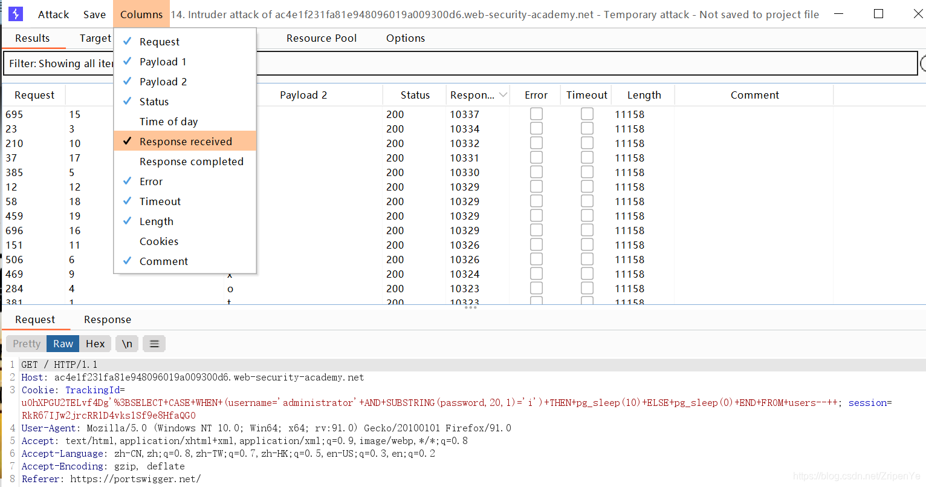926x487 pixels.
Task: Select the Raw view button
Action: tap(63, 344)
